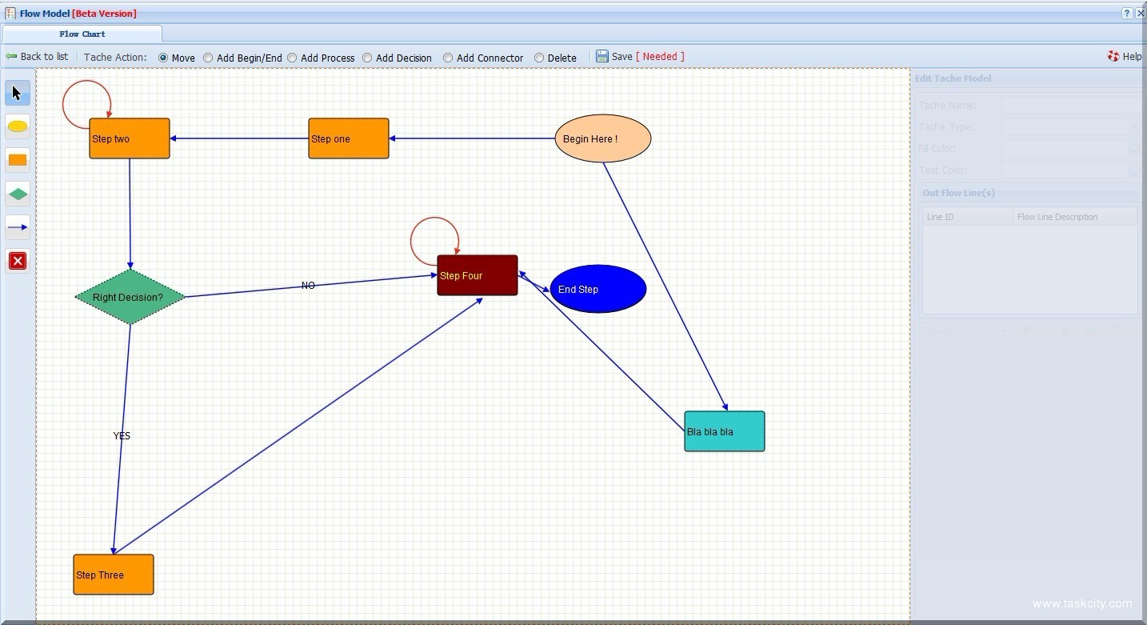Viewport: 1147px width, 625px height.
Task: Choose the Add Process radio option
Action: click(292, 58)
